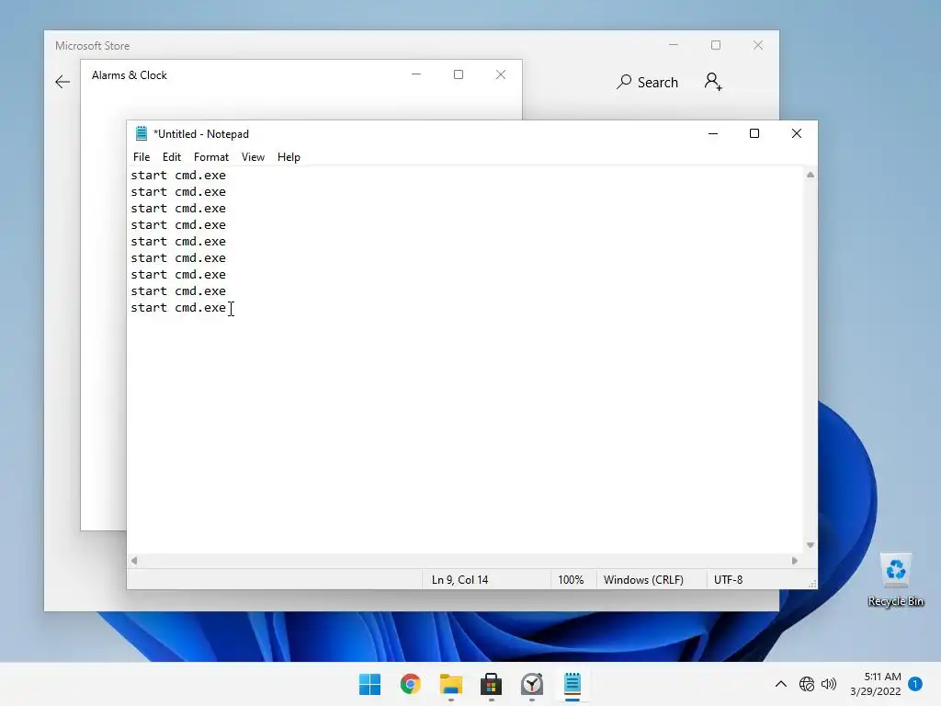Open the notification badge in taskbar
The height and width of the screenshot is (706, 941).
pos(915,684)
